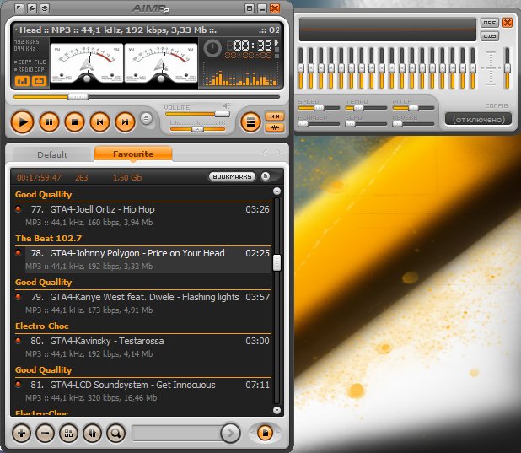Image resolution: width=521 pixels, height=453 pixels.
Task: Adjust the Echo slider
Action: coord(366,124)
